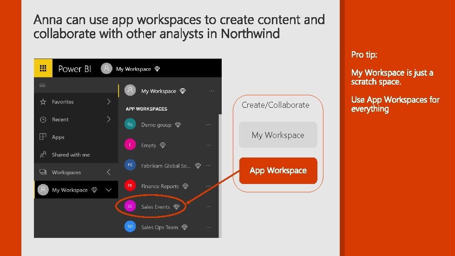Image resolution: width=455 pixels, height=256 pixels.
Task: Expand My Workspace down chevron in sidebar
Action: pos(109,190)
